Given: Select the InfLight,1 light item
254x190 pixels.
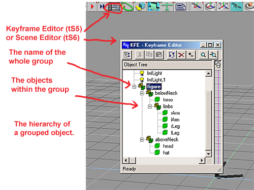Looking at the screenshot, I should pos(156,80).
